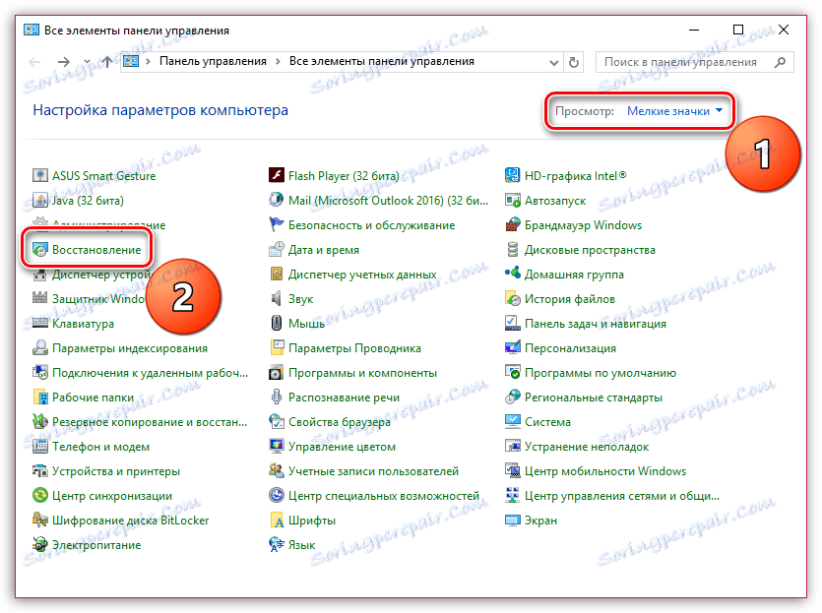Open ASUS Smart Gesture

[x=105, y=175]
